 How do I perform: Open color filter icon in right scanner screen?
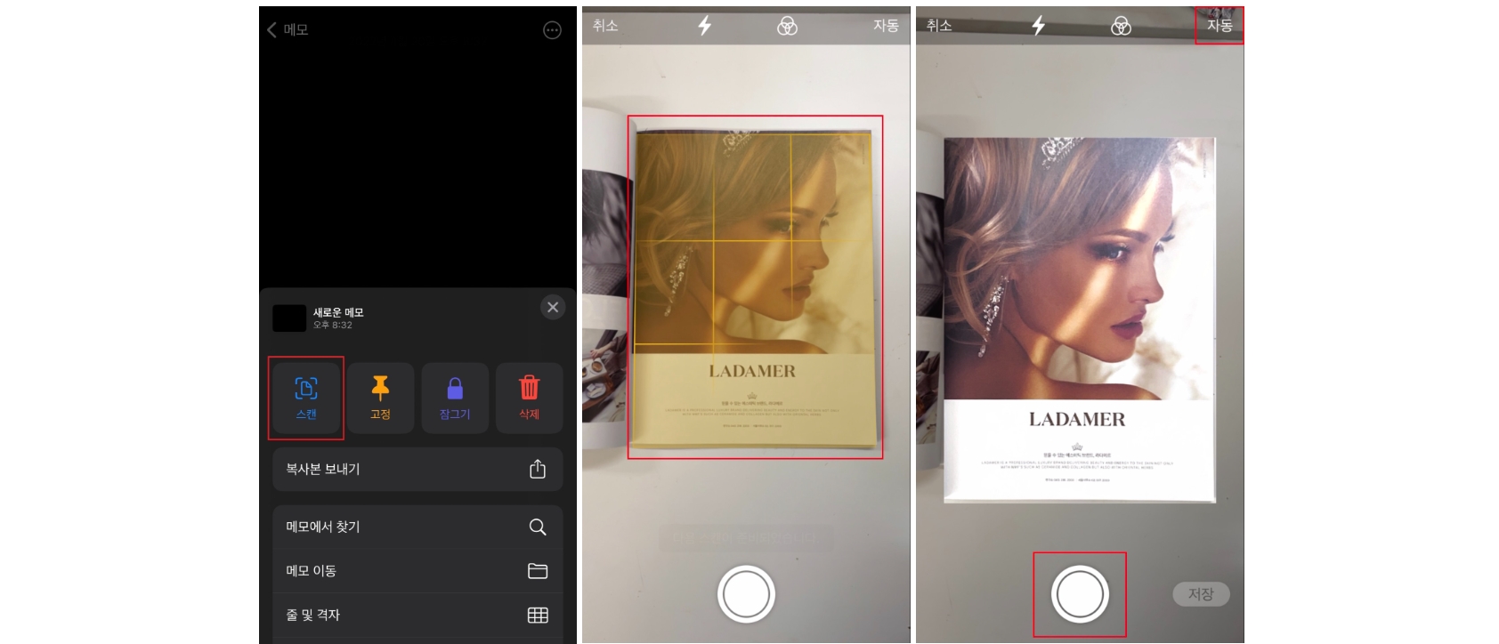click(x=1121, y=26)
